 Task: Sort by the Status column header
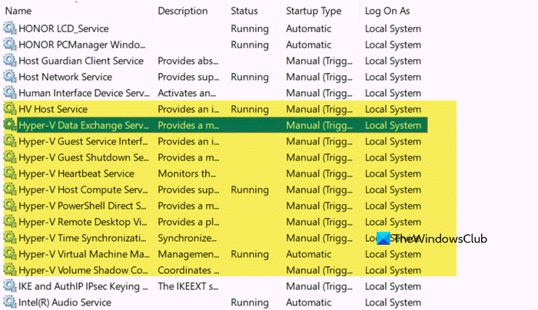(244, 11)
